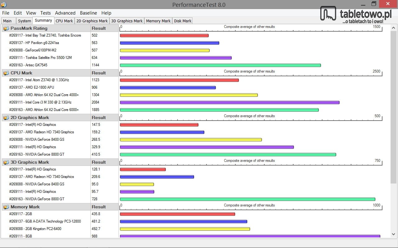Click the 1144 PassMark result value
This screenshot has height=248, width=398.
[95, 65]
